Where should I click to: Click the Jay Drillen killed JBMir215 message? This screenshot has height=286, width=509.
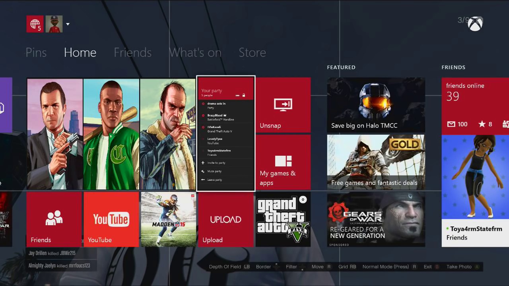(52, 253)
